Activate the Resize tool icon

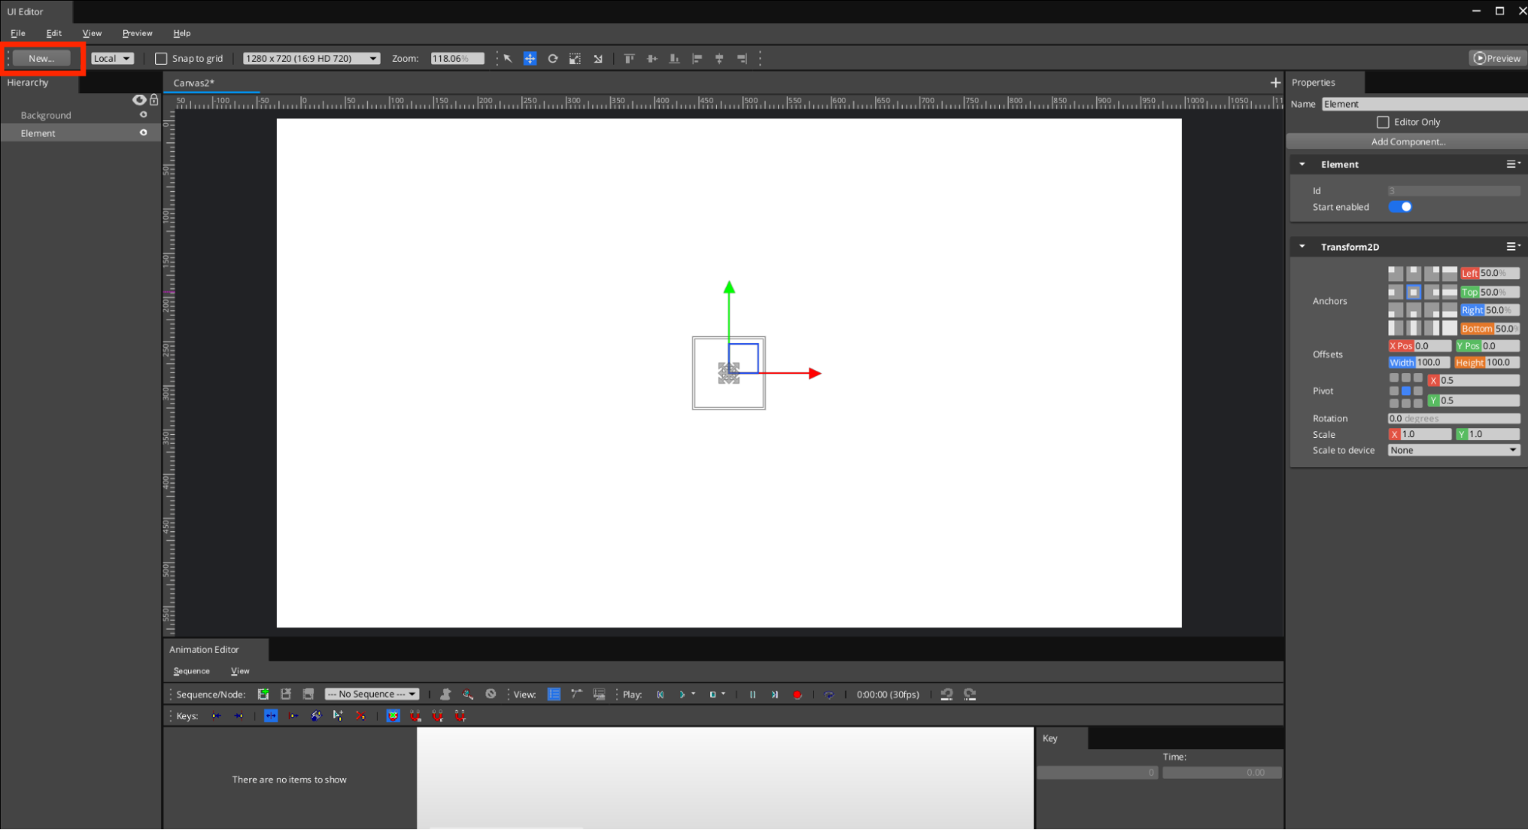click(575, 59)
